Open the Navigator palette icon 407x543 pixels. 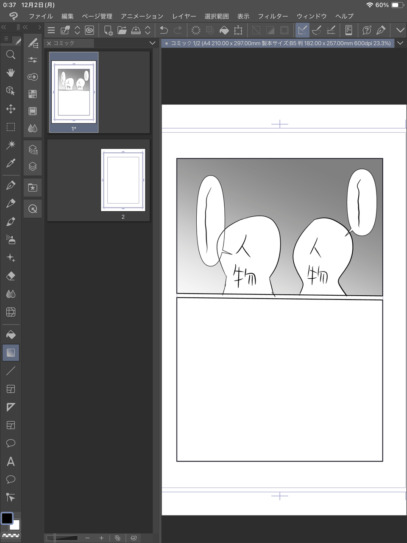coord(33,209)
